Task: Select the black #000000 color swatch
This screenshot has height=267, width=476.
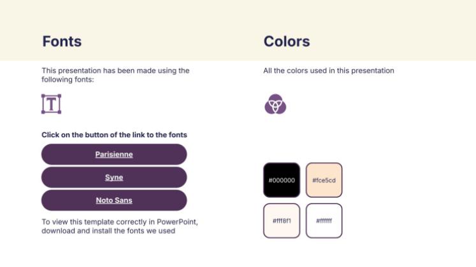Action: coord(282,180)
